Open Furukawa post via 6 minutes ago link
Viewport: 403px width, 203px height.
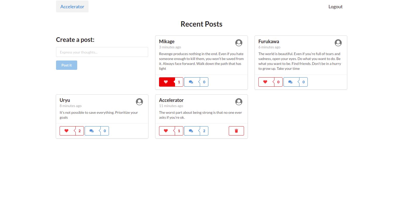tap(269, 47)
